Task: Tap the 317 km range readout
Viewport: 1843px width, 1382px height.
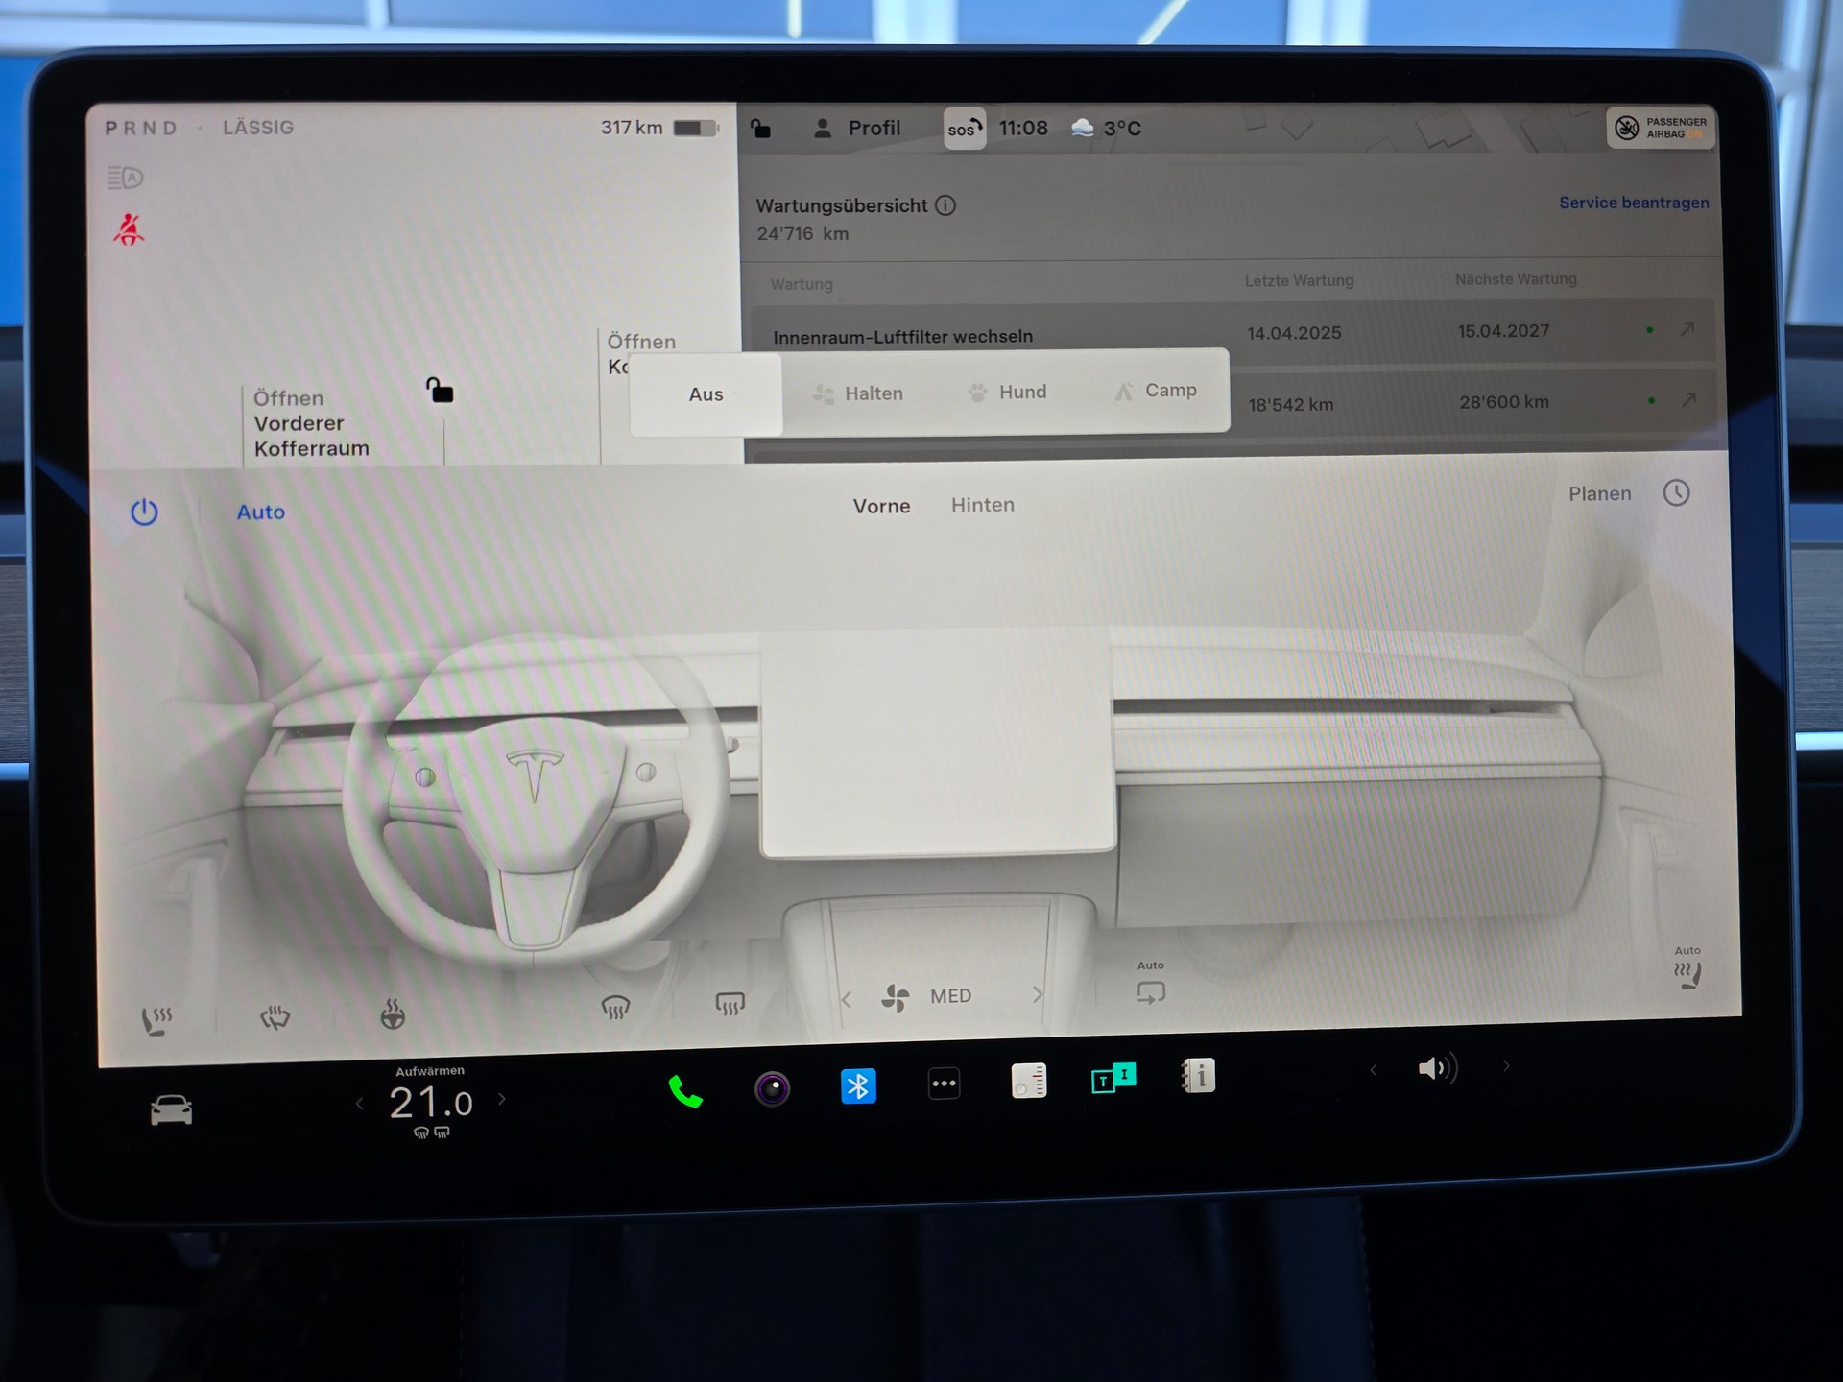Action: pyautogui.click(x=632, y=128)
